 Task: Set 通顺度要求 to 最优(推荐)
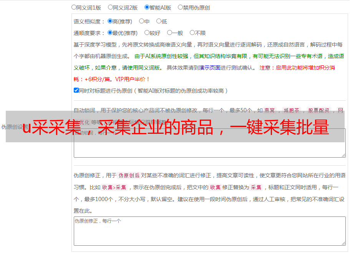(x=110, y=33)
